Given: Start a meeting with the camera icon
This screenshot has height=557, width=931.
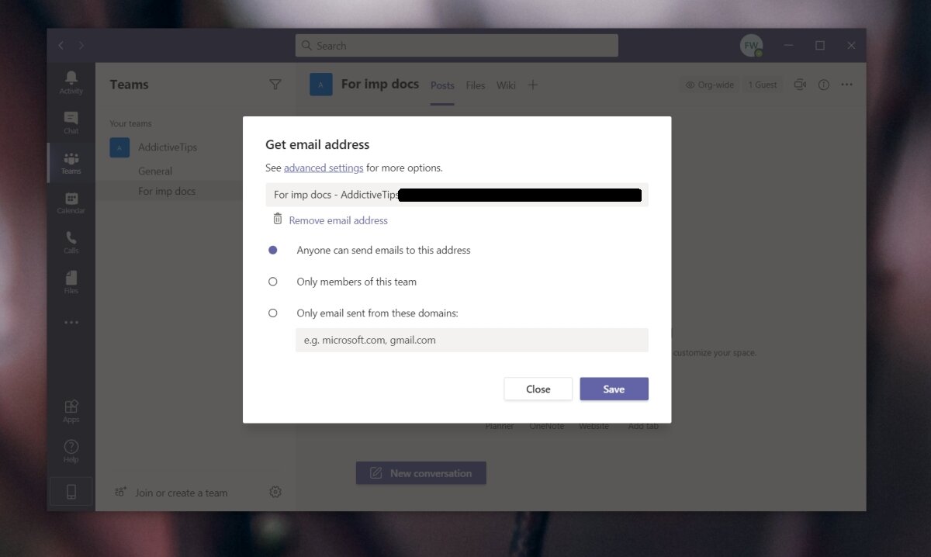Looking at the screenshot, I should 800,85.
